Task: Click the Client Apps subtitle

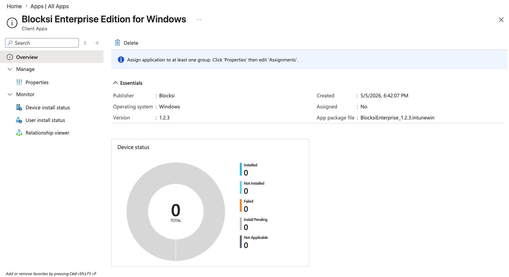Action: pyautogui.click(x=34, y=29)
